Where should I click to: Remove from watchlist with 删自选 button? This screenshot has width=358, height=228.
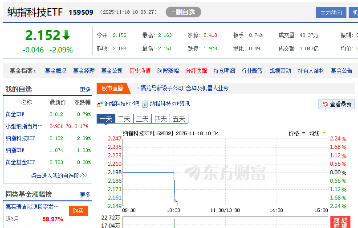tap(183, 12)
